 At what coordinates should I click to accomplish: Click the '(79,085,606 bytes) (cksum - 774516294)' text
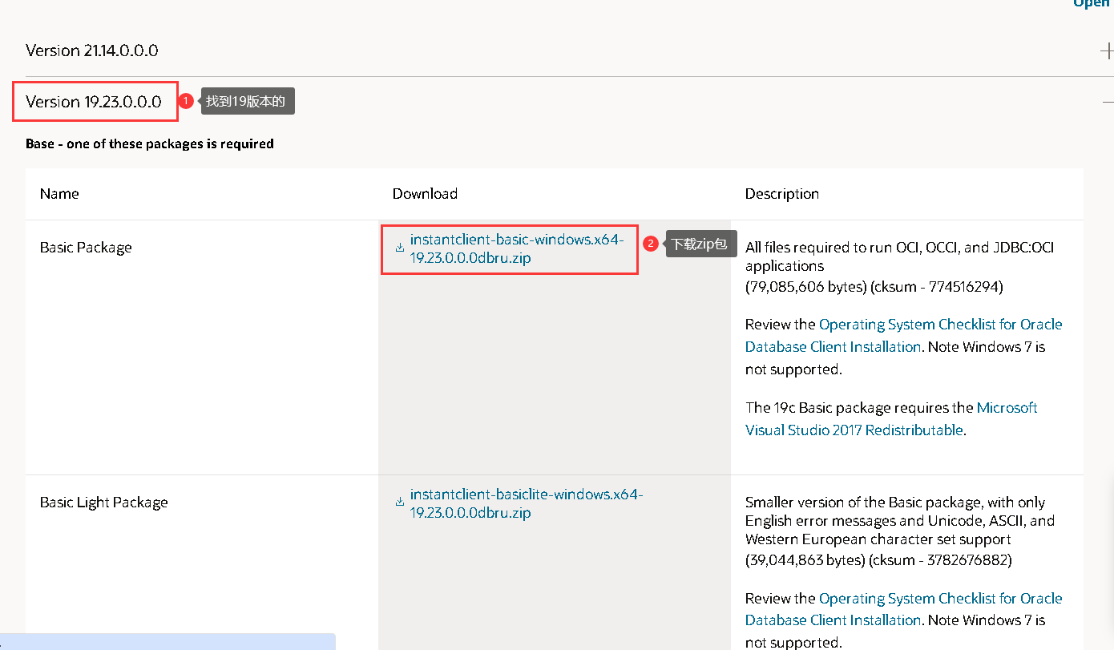click(x=874, y=286)
